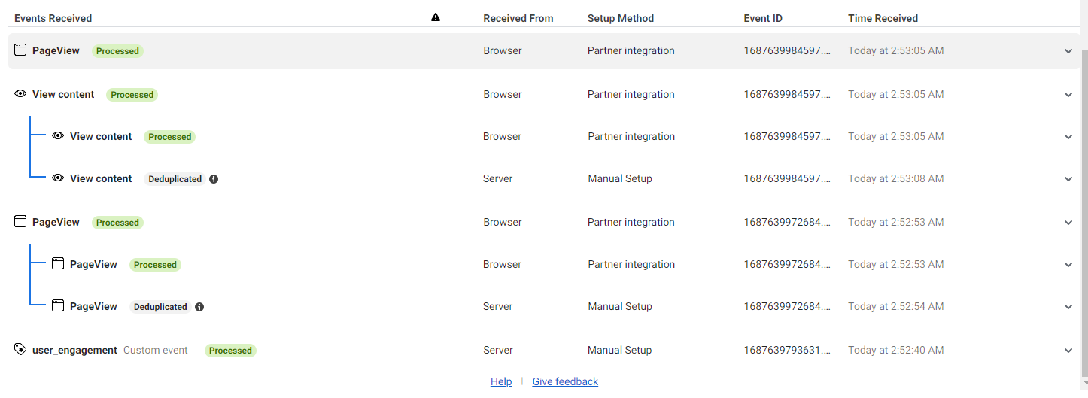Click info icon next to Deduplicated View content

point(214,179)
